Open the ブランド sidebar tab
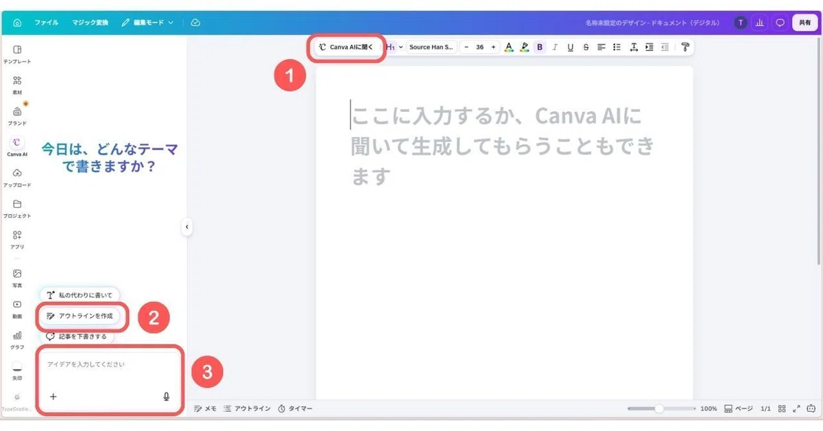This screenshot has height=431, width=823. pyautogui.click(x=17, y=116)
